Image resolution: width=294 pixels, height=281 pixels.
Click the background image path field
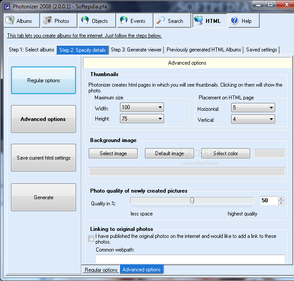(x=187, y=172)
